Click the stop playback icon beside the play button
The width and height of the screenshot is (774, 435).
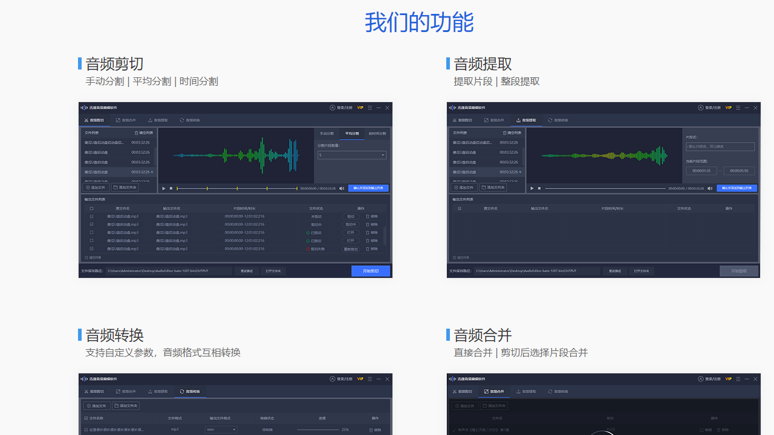tap(171, 188)
